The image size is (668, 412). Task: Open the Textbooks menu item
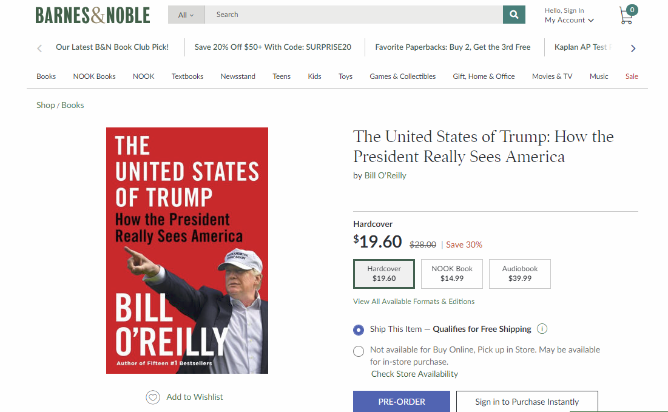click(187, 76)
